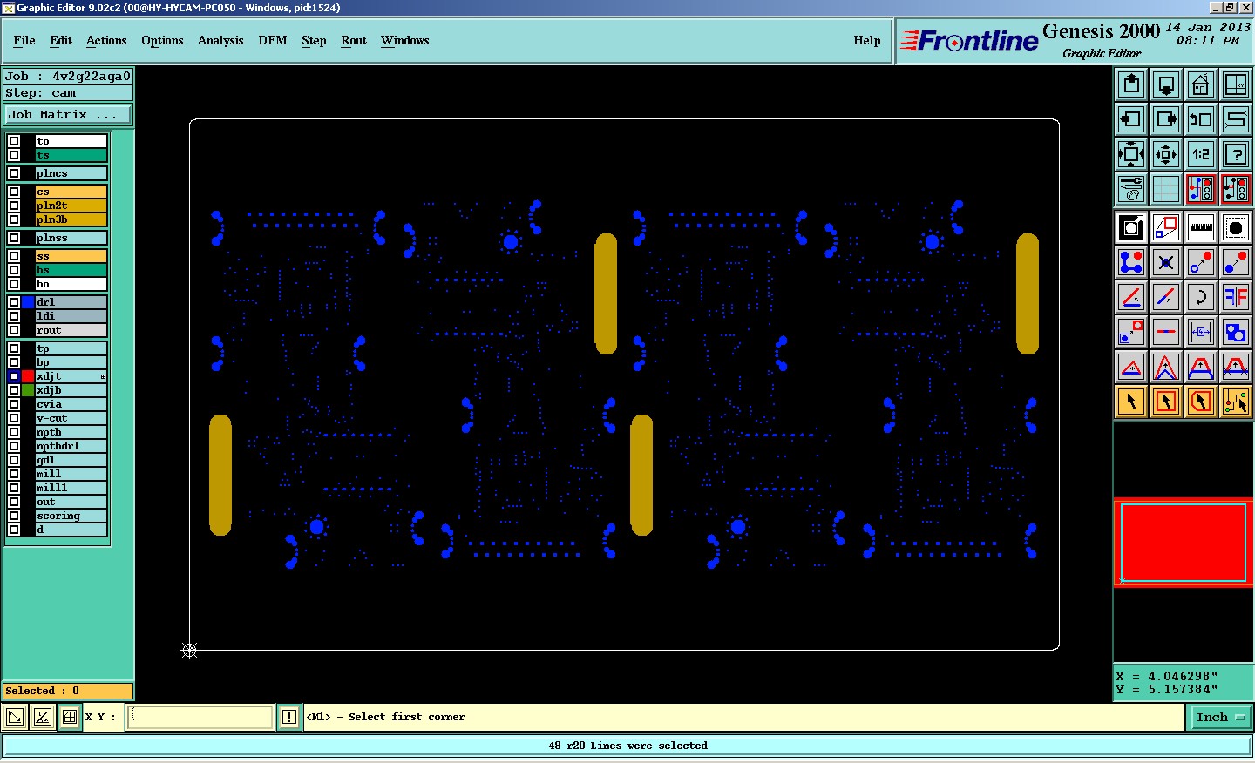Screen dimensions: 1255x763
Task: Click the grid snap button beside XY label
Action: pyautogui.click(x=70, y=717)
